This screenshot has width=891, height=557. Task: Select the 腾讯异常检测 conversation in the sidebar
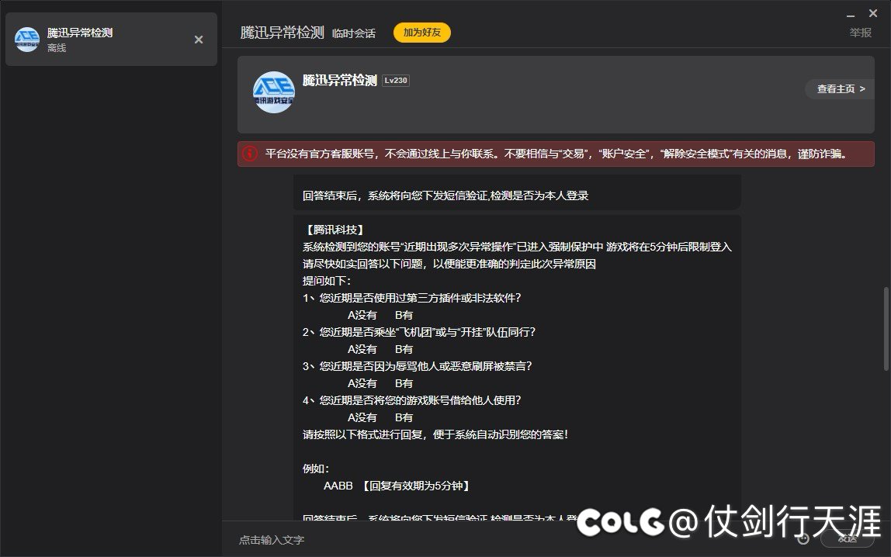[x=109, y=40]
